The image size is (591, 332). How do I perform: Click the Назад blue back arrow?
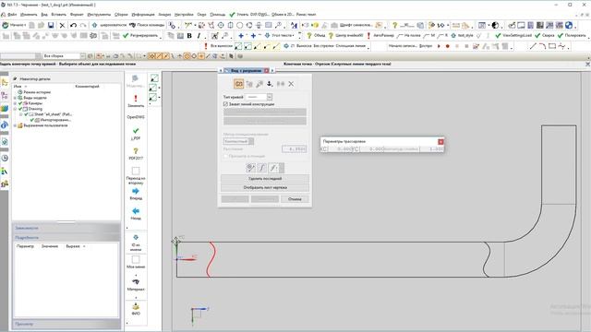(136, 211)
